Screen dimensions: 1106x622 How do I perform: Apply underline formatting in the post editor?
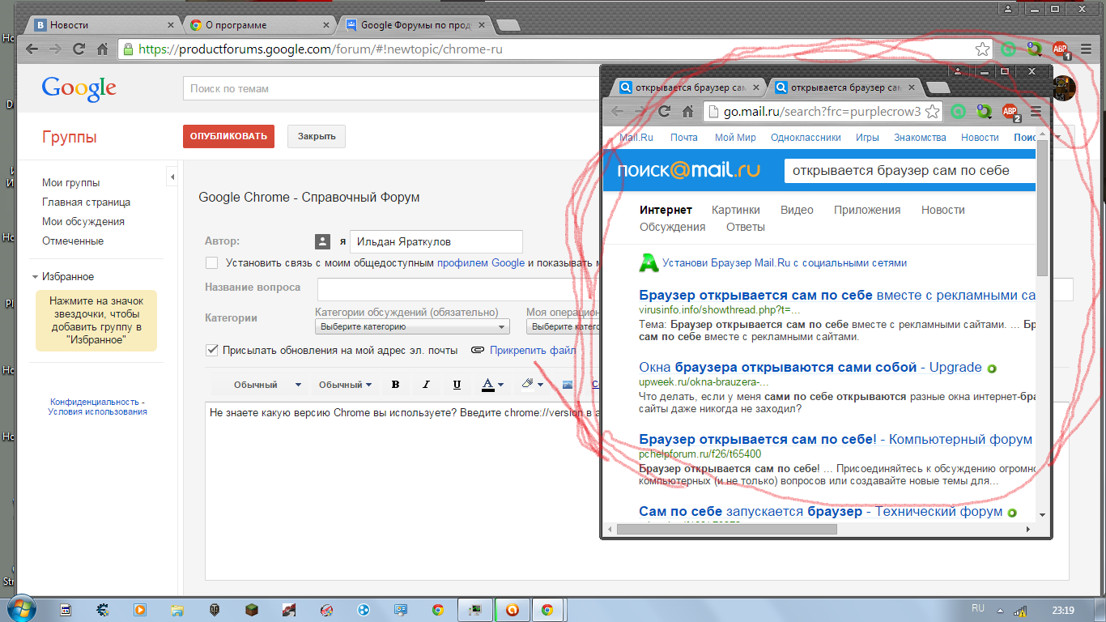[457, 385]
